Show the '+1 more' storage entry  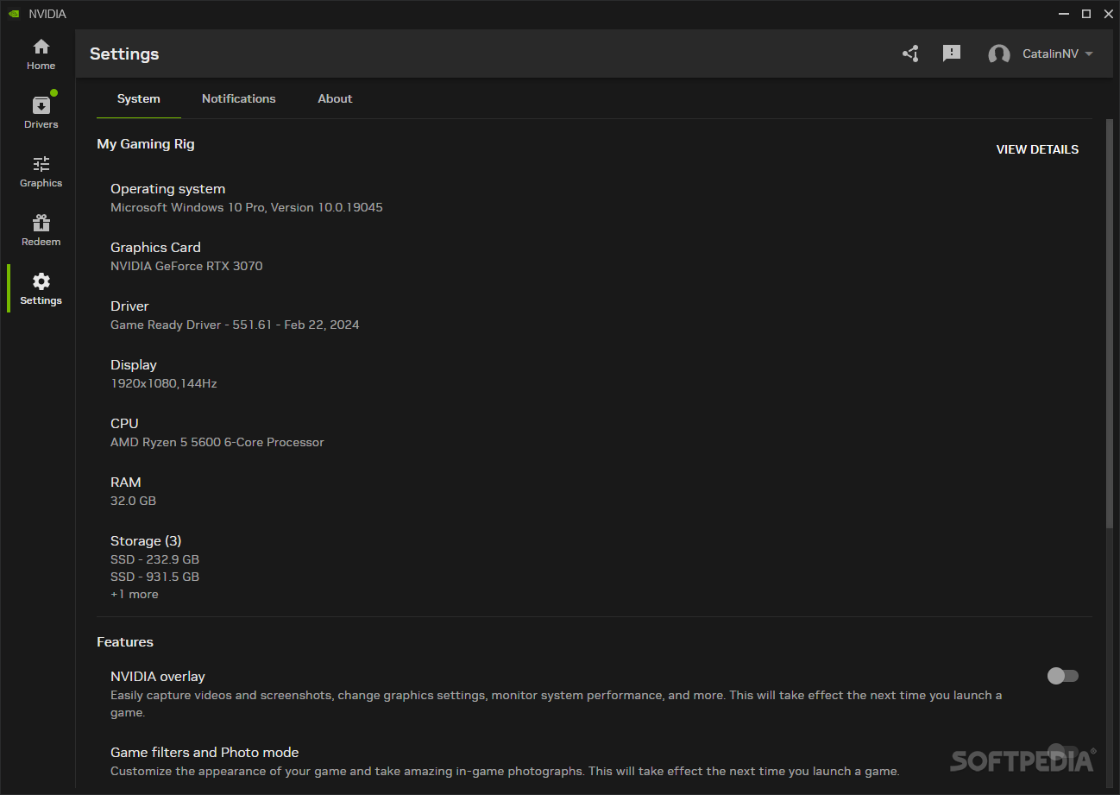(x=135, y=594)
